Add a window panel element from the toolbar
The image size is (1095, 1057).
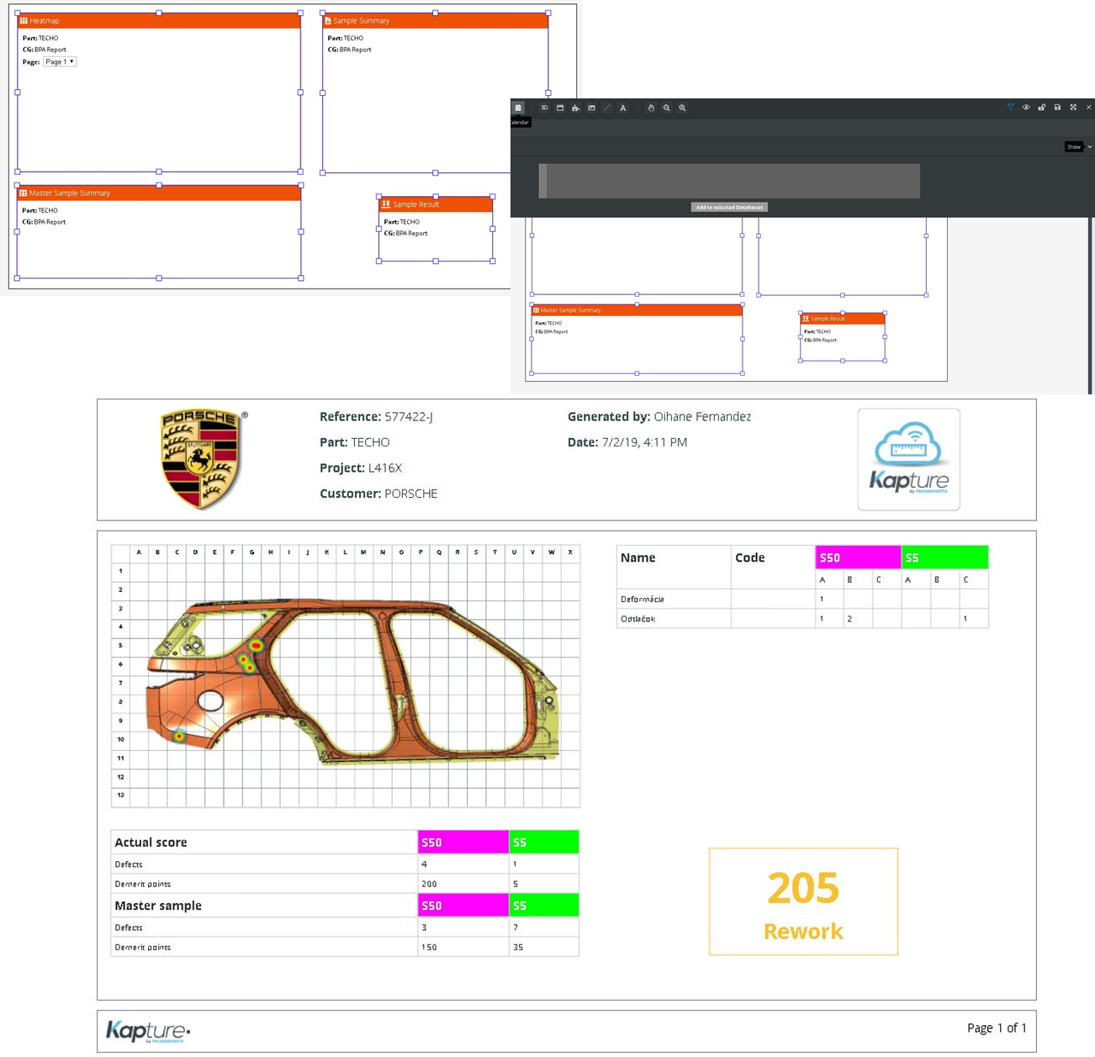point(560,108)
